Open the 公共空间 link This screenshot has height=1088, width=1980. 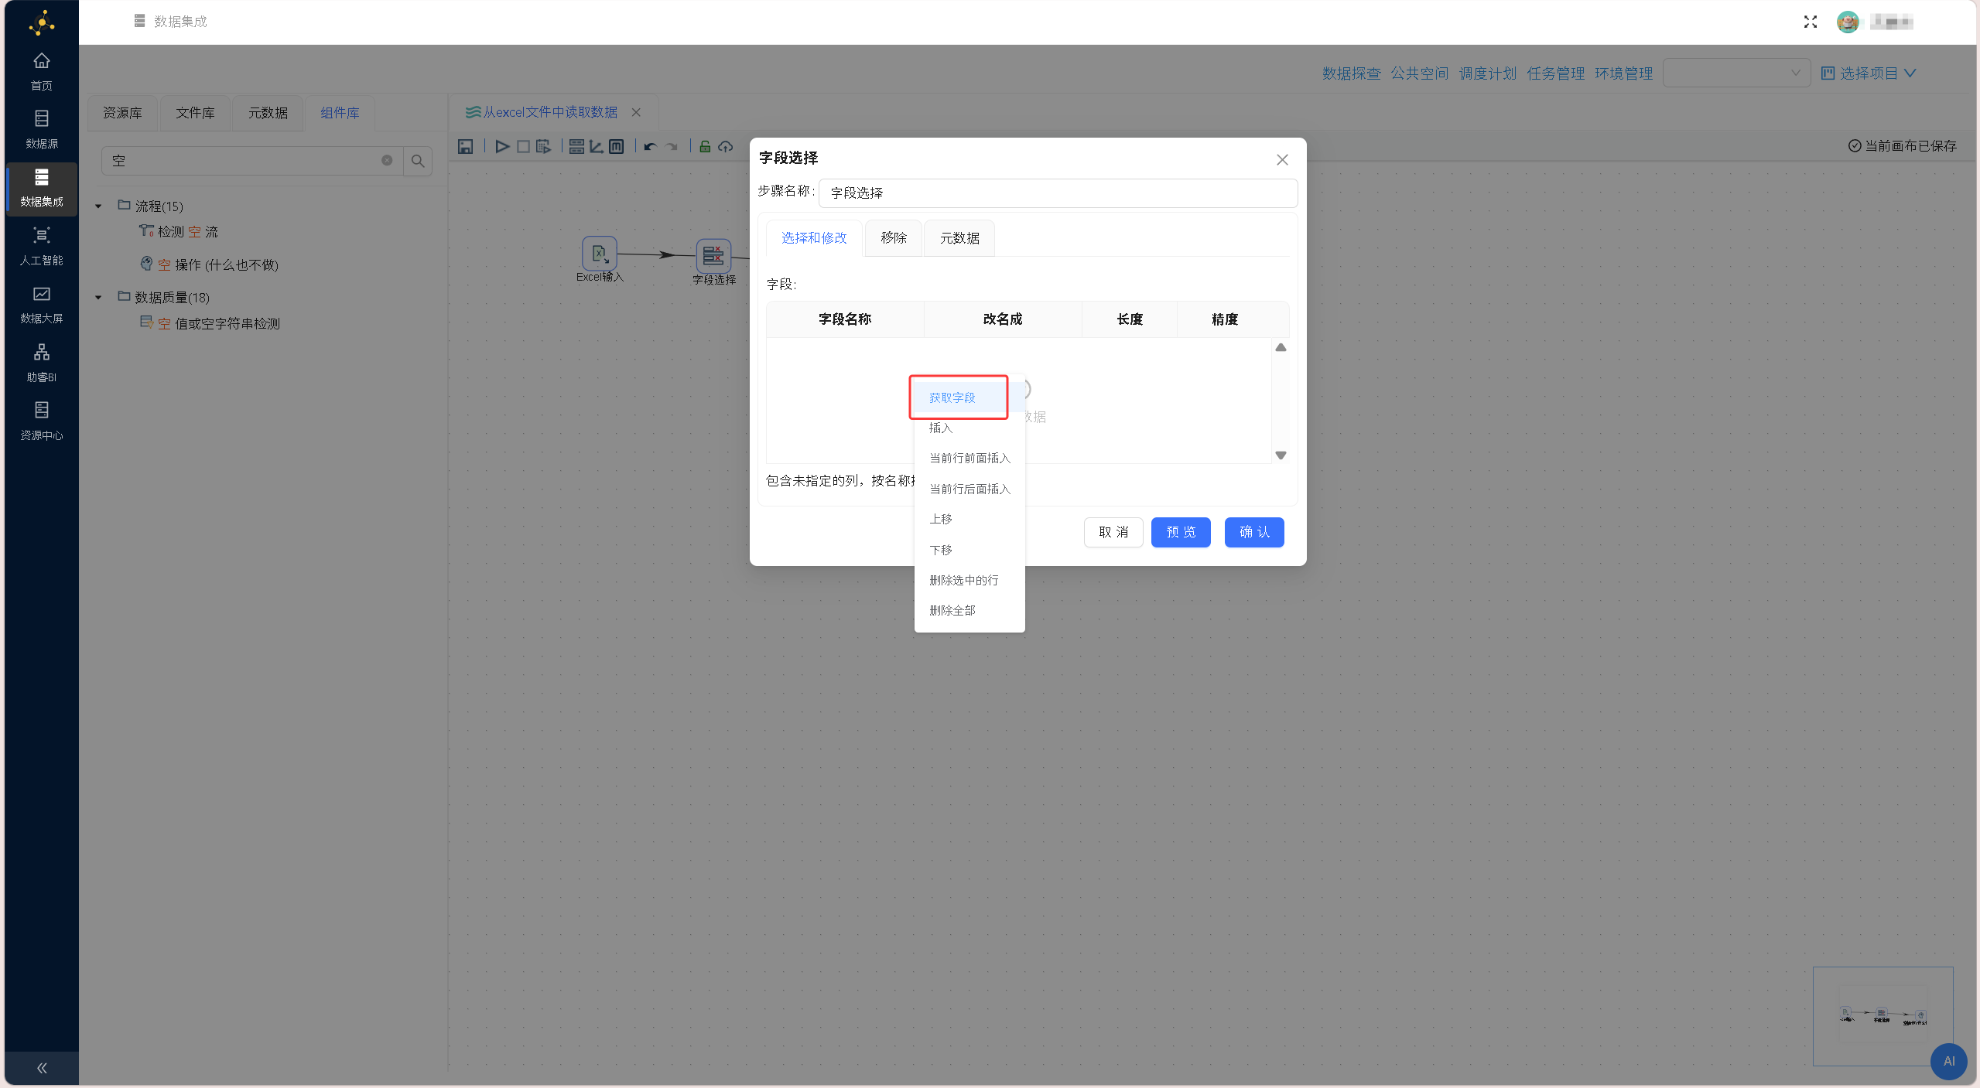coord(1419,73)
